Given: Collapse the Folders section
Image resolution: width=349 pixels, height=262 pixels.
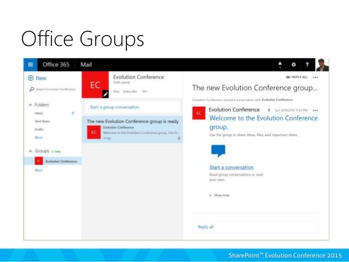Looking at the screenshot, I should [30, 105].
